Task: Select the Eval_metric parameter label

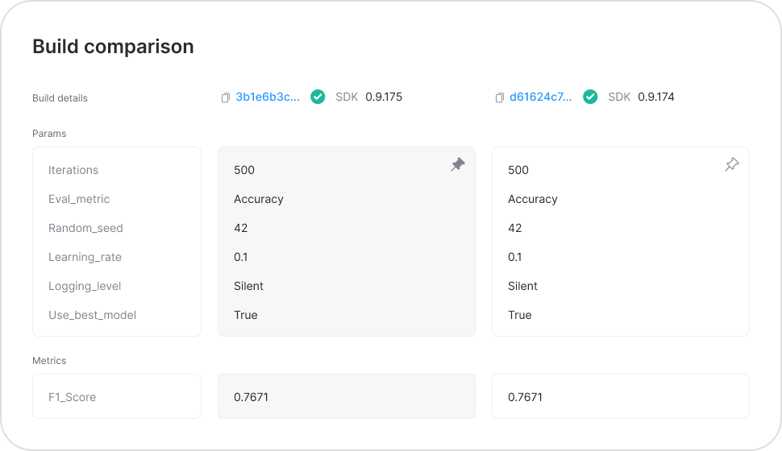Action: point(79,199)
